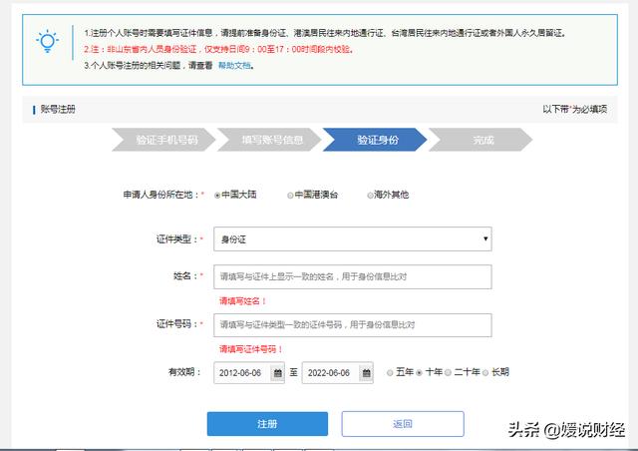This screenshot has width=638, height=451.
Task: Focus the 姓名 input field
Action: coord(353,276)
